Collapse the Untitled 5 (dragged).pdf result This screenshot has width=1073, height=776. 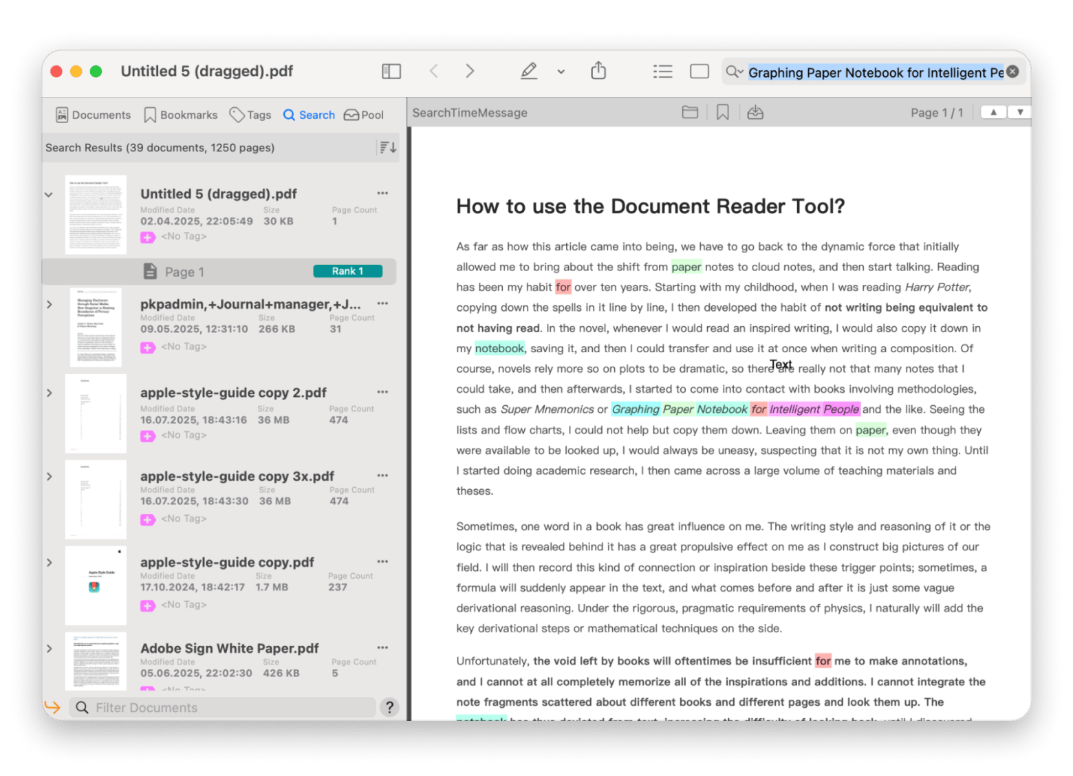tap(49, 195)
